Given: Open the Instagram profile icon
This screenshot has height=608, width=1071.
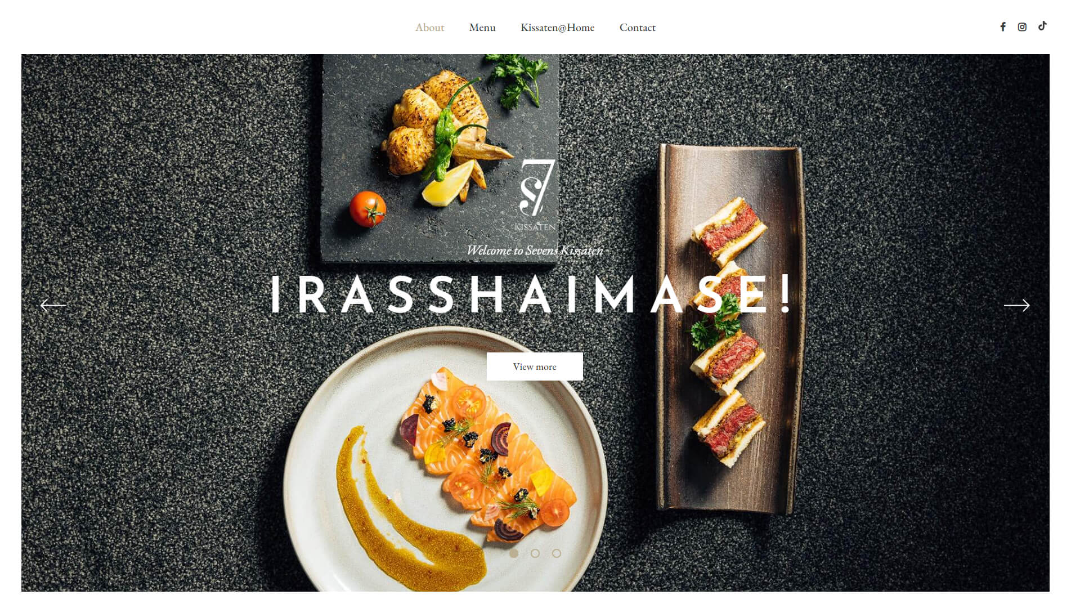Looking at the screenshot, I should tap(1022, 27).
